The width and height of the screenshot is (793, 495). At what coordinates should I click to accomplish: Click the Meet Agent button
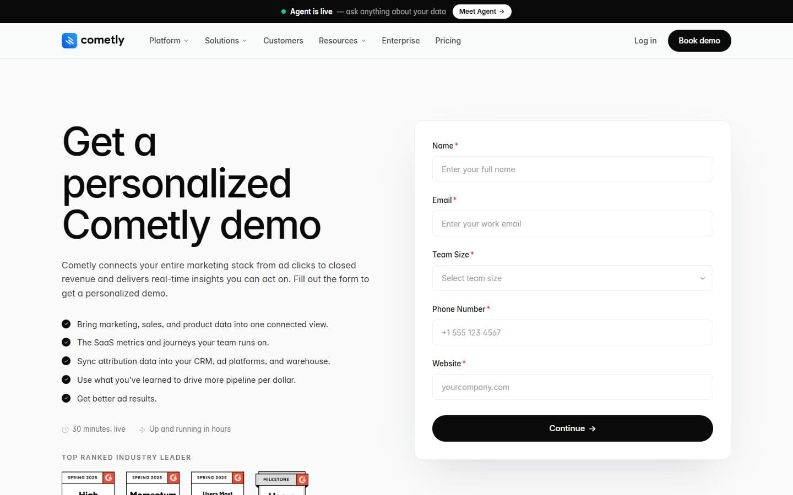point(482,12)
